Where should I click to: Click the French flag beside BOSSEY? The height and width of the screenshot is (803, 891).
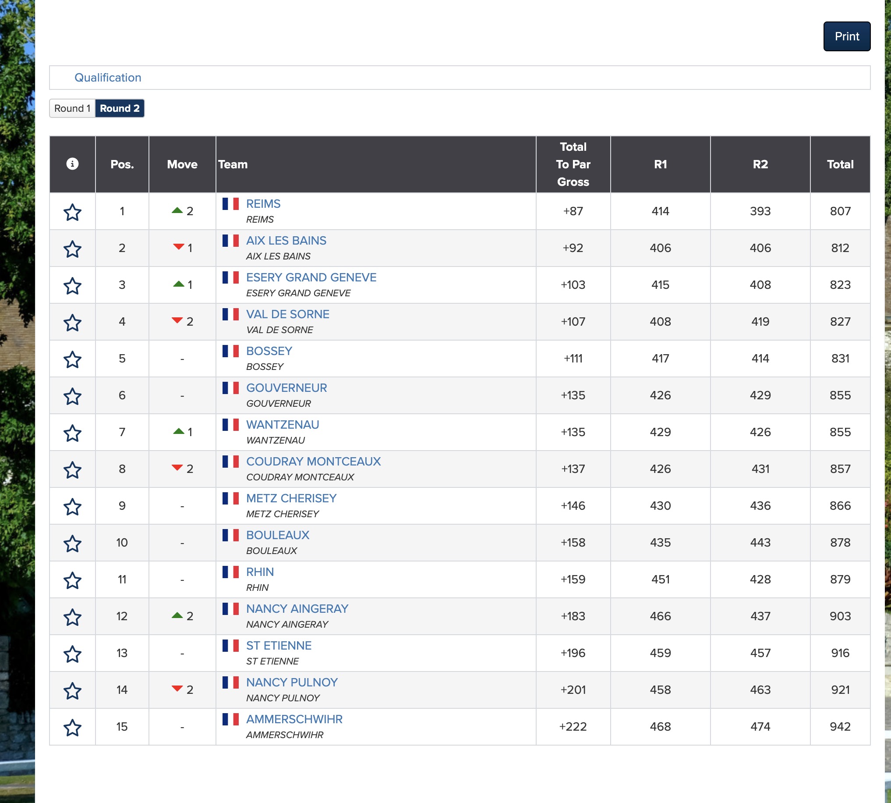[230, 351]
